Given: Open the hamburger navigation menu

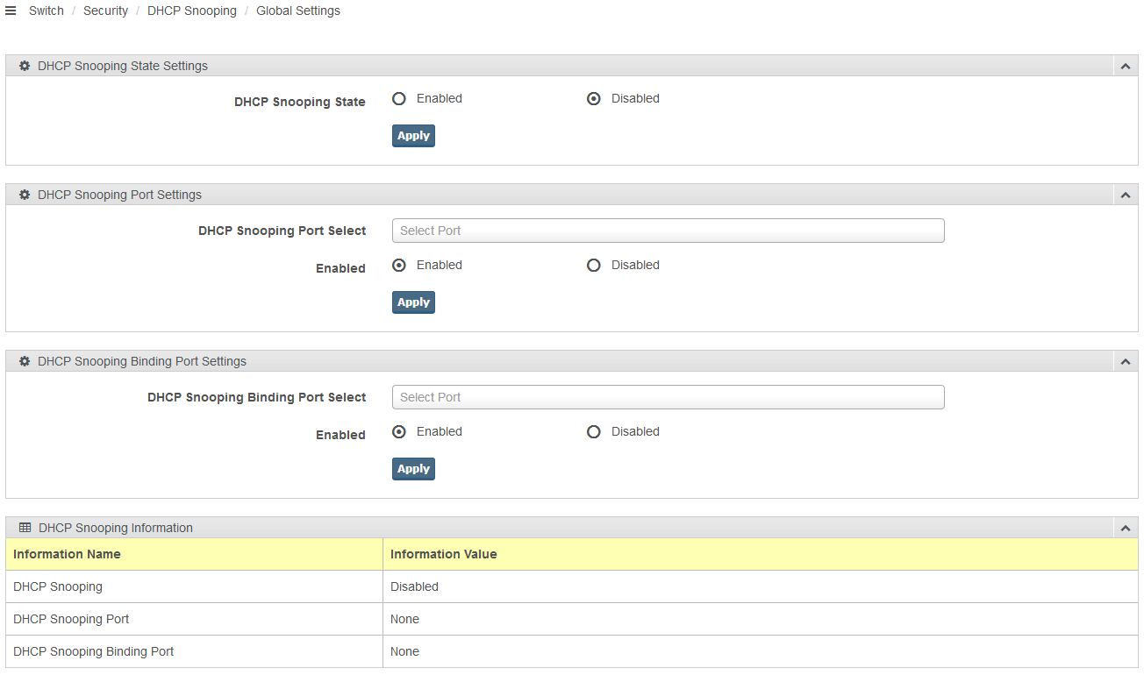Looking at the screenshot, I should click(11, 11).
